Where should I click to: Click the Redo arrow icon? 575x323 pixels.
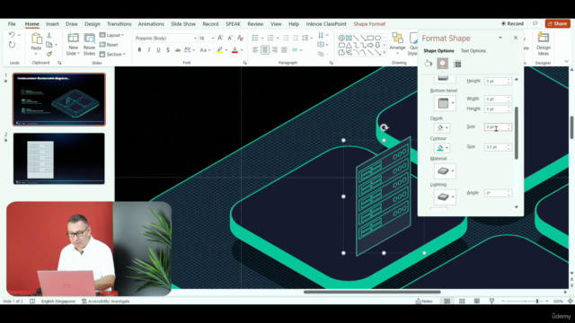(x=12, y=45)
